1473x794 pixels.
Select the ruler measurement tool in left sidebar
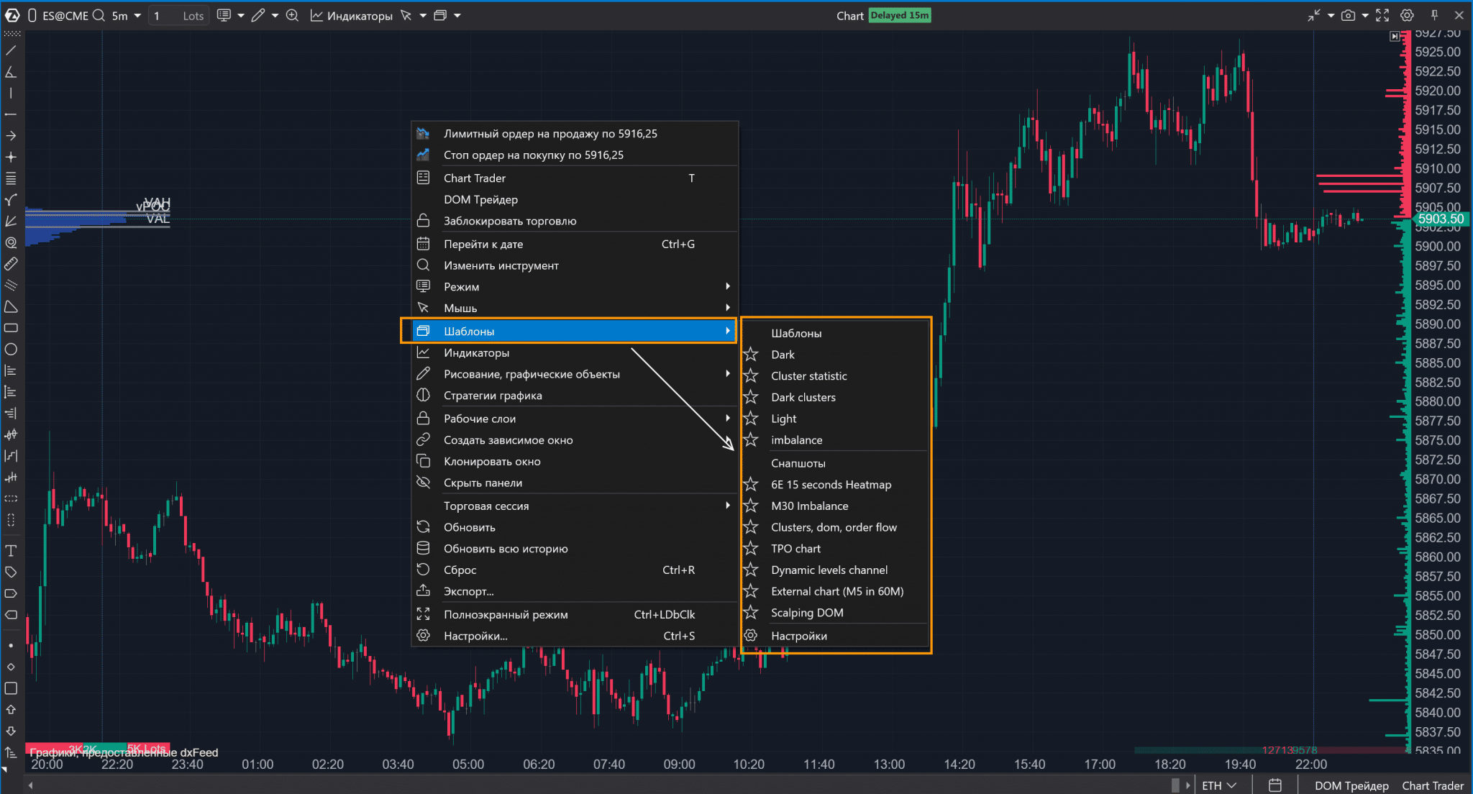pyautogui.click(x=11, y=264)
